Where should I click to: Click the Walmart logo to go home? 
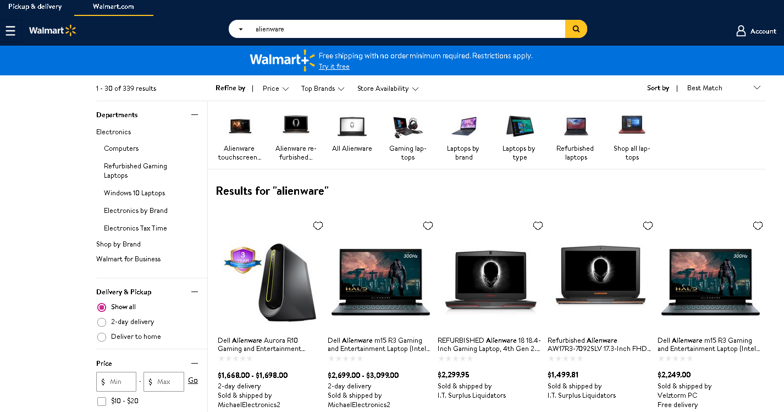point(52,31)
